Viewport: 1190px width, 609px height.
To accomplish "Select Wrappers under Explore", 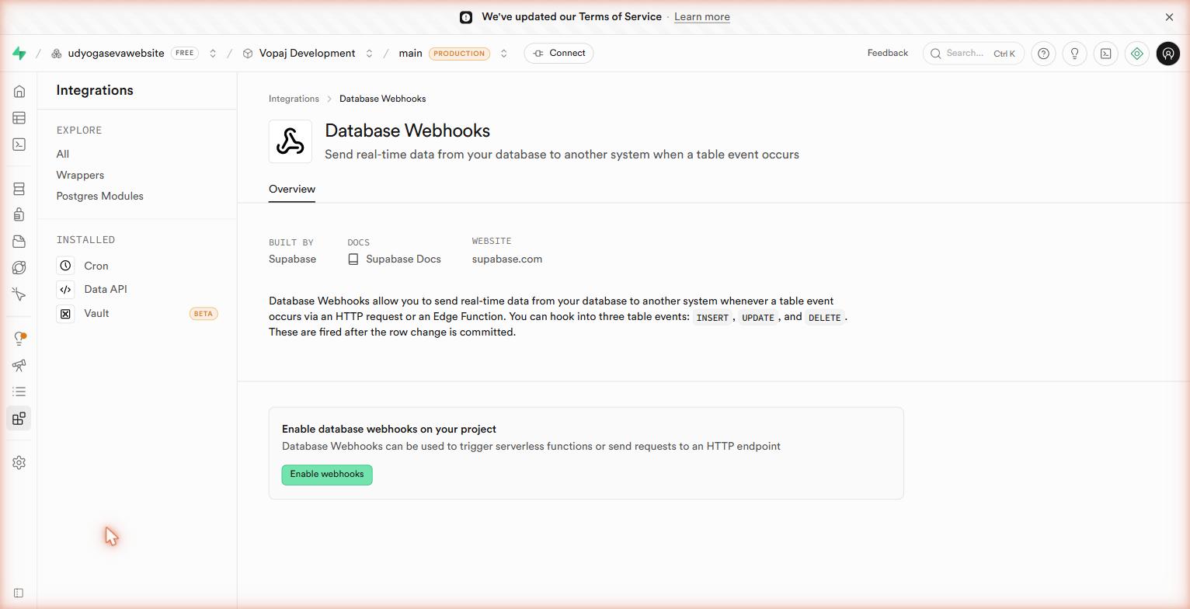I will [x=80, y=175].
